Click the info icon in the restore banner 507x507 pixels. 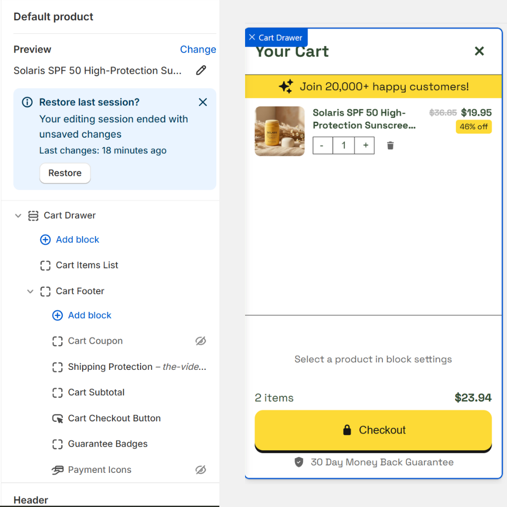27,102
